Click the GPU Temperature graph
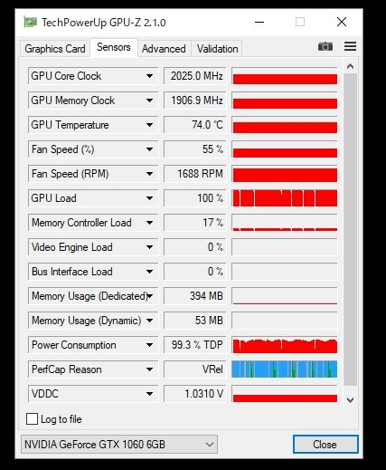Image resolution: width=386 pixels, height=470 pixels. tap(285, 125)
